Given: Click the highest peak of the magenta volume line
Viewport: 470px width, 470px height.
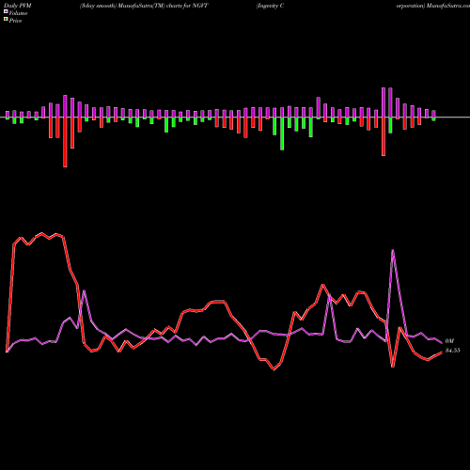Looking at the screenshot, I should [393, 250].
